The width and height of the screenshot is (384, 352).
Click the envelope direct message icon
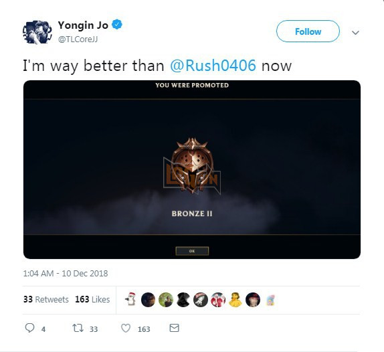174,328
